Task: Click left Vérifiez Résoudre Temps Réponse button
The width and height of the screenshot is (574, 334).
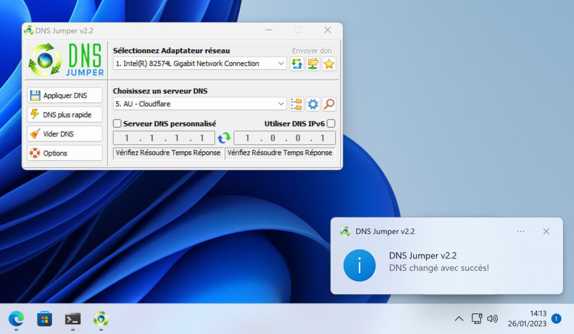Action: point(168,153)
